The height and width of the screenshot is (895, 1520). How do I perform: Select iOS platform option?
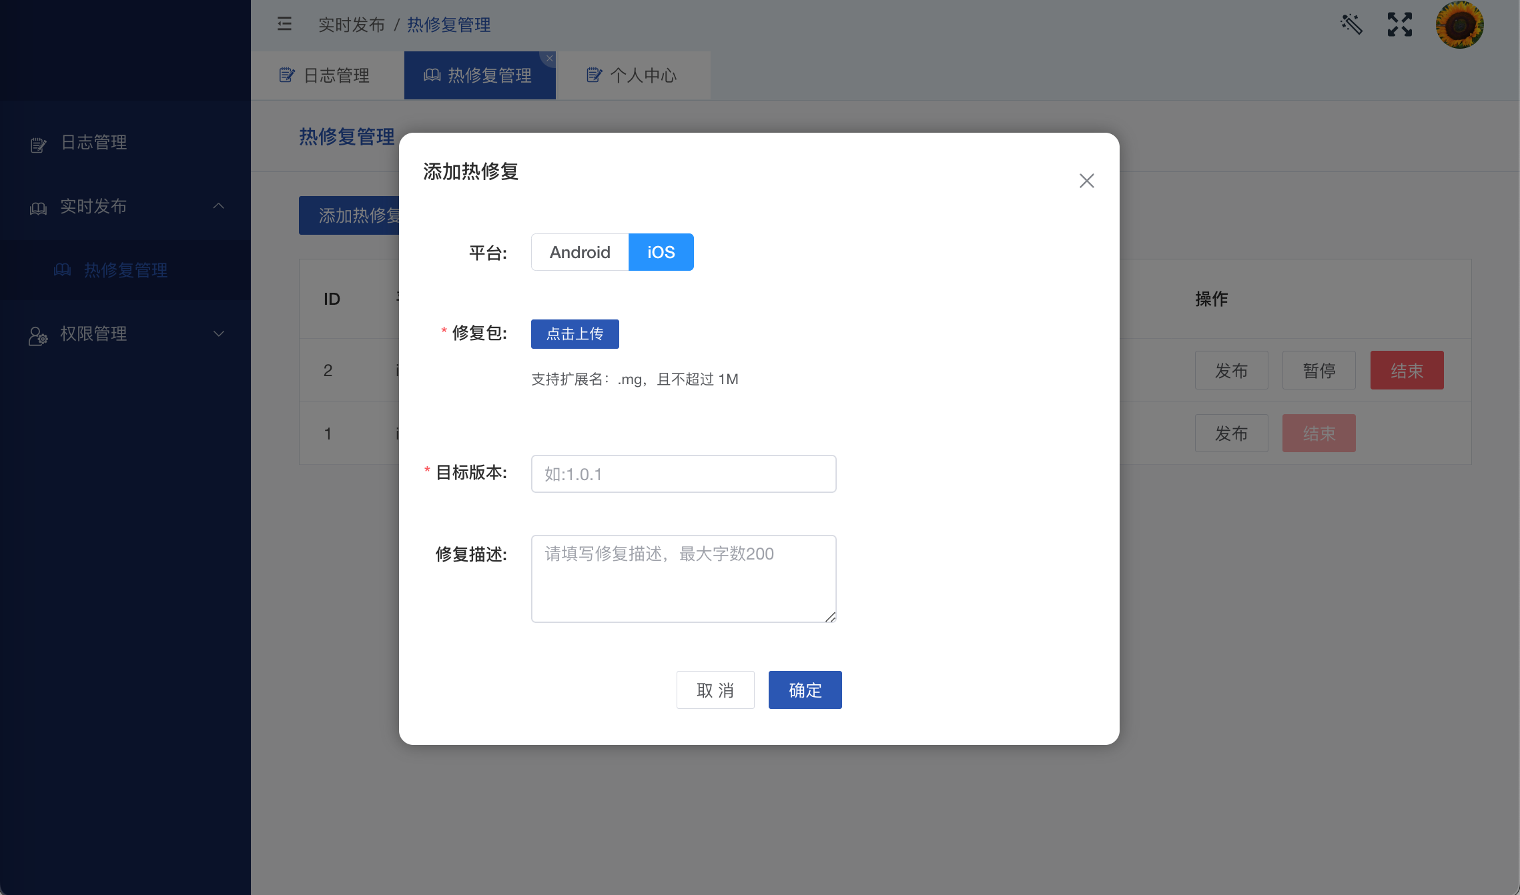tap(661, 252)
